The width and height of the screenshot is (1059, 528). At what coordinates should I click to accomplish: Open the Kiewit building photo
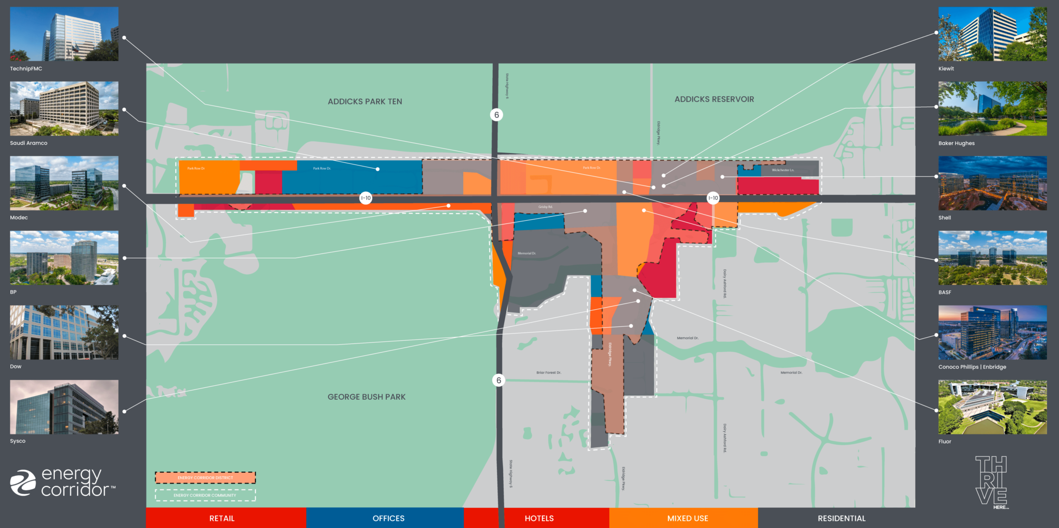pyautogui.click(x=993, y=34)
